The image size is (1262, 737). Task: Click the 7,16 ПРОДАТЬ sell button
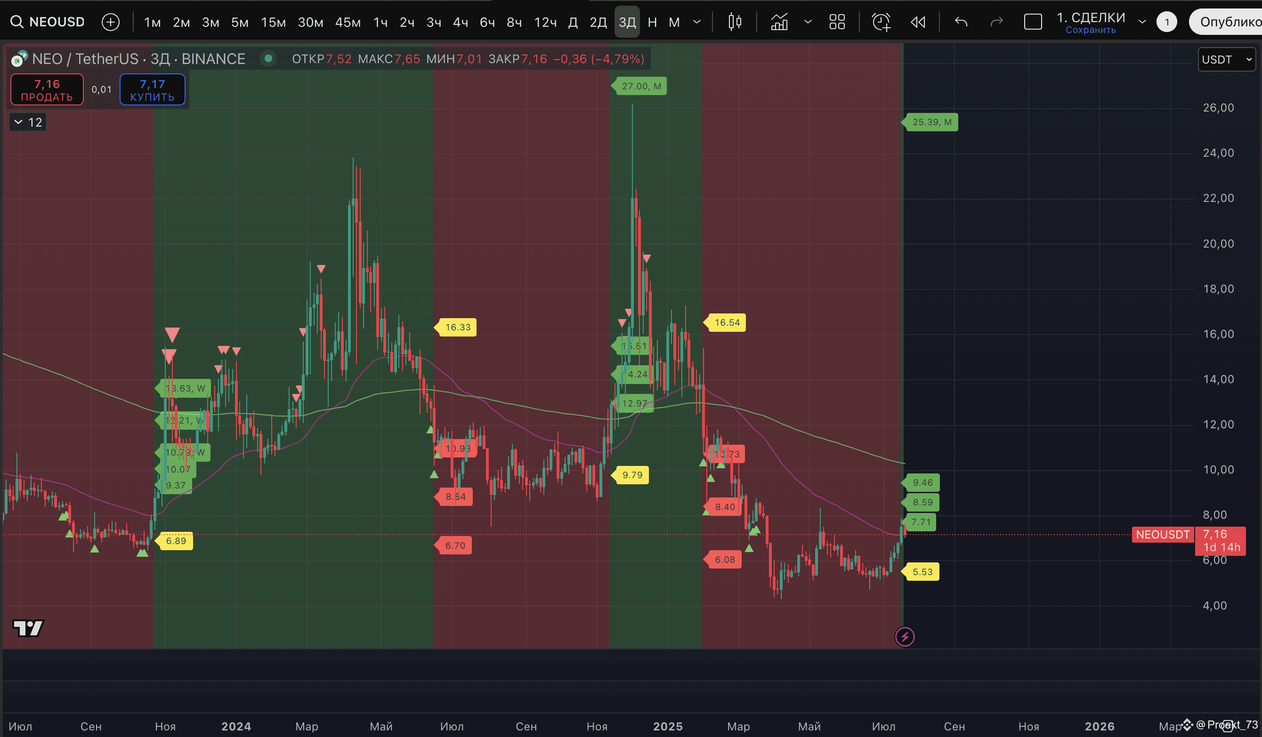point(47,89)
